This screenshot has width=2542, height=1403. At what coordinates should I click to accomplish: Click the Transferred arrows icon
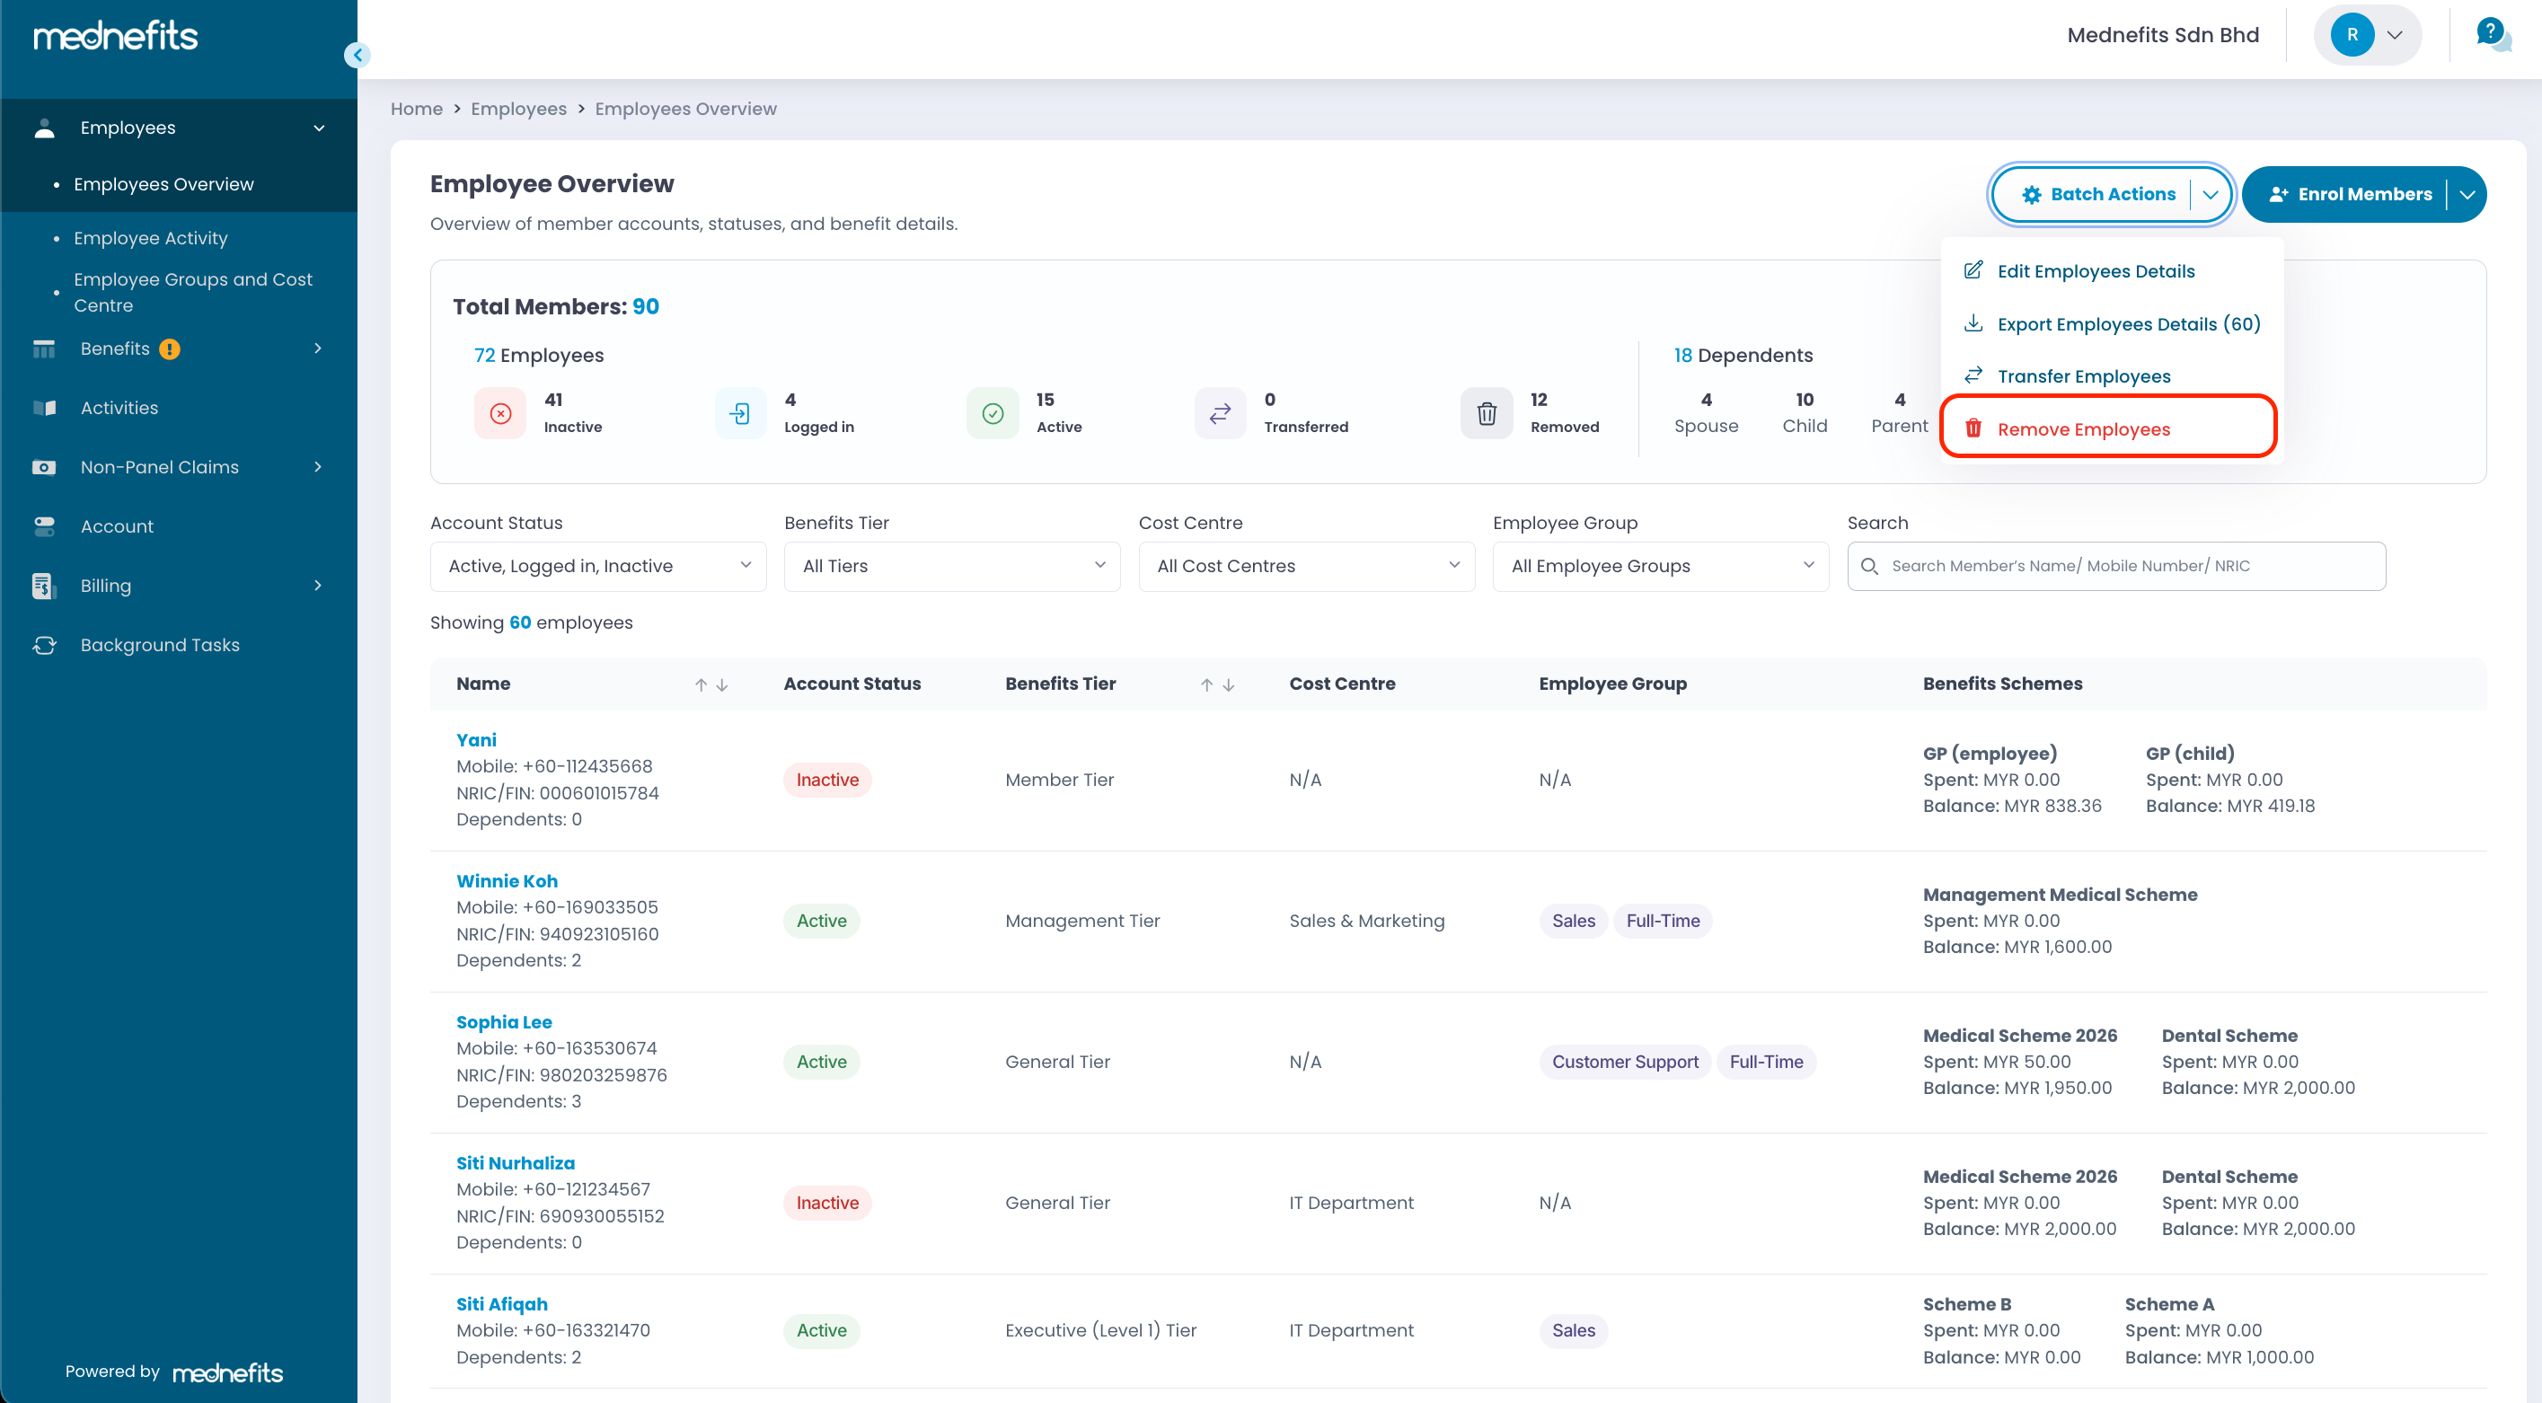1220,412
